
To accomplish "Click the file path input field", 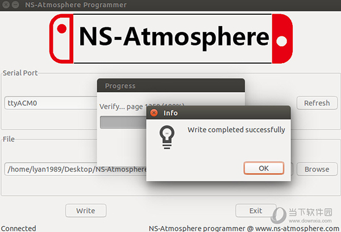I will pyautogui.click(x=76, y=169).
